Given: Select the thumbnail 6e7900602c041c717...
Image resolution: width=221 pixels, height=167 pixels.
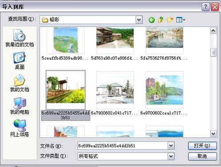Looking at the screenshot, I should tap(115, 90).
